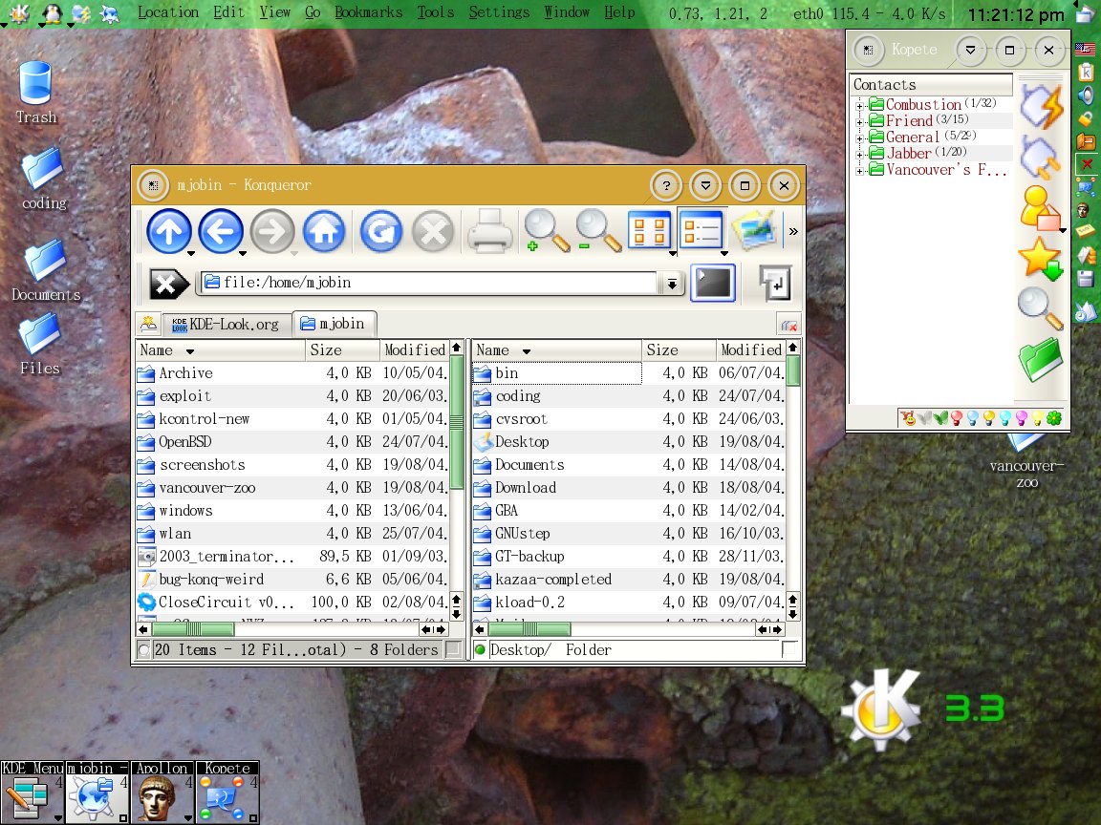Open KDE Menu in bottom panel
Screen dimensions: 1101x825
(x=32, y=792)
